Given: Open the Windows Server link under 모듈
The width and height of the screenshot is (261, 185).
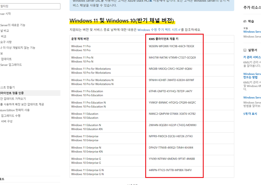Looking at the screenshot, I should pos(252,32).
